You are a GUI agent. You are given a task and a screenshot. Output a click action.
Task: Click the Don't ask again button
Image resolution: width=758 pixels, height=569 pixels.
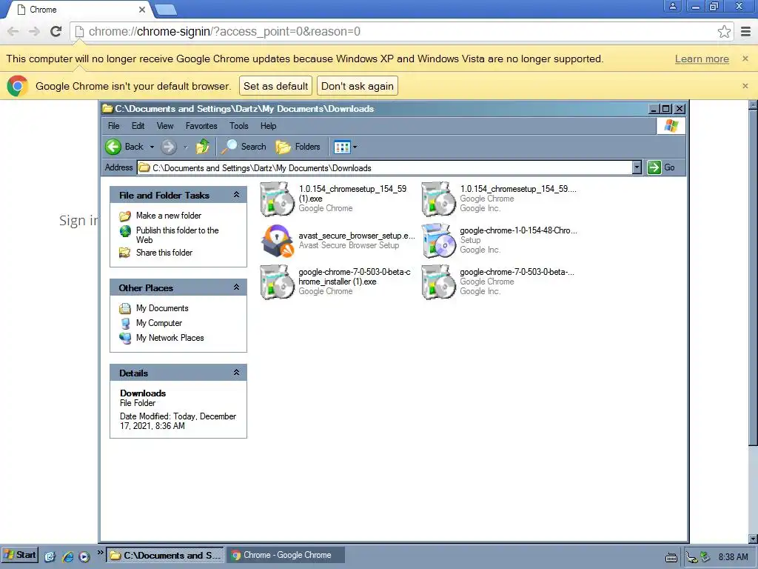[x=358, y=86]
